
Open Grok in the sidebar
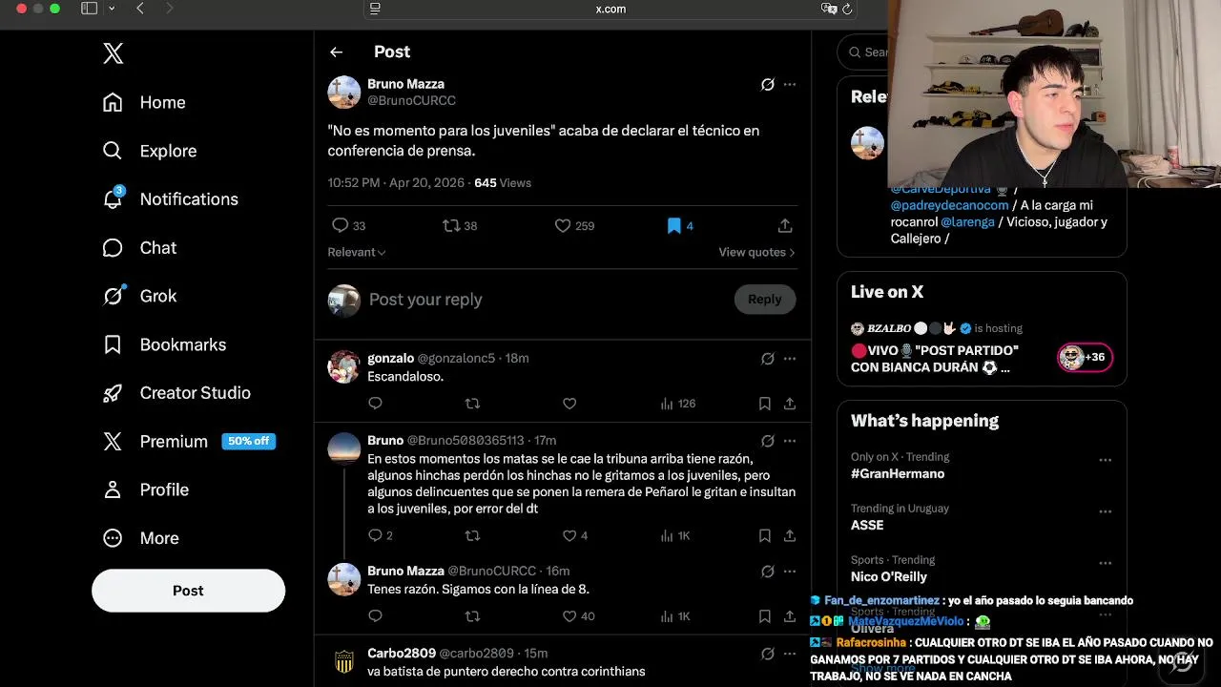click(139, 296)
